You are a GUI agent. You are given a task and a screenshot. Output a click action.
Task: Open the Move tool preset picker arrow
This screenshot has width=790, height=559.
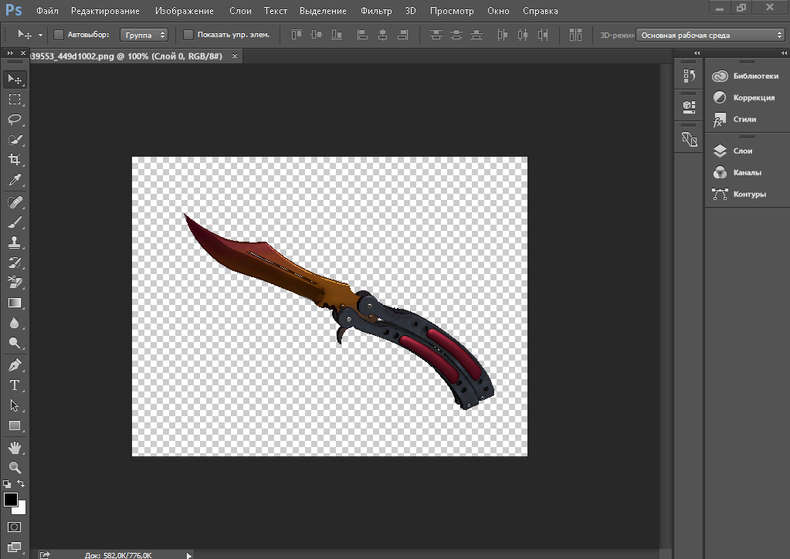40,36
